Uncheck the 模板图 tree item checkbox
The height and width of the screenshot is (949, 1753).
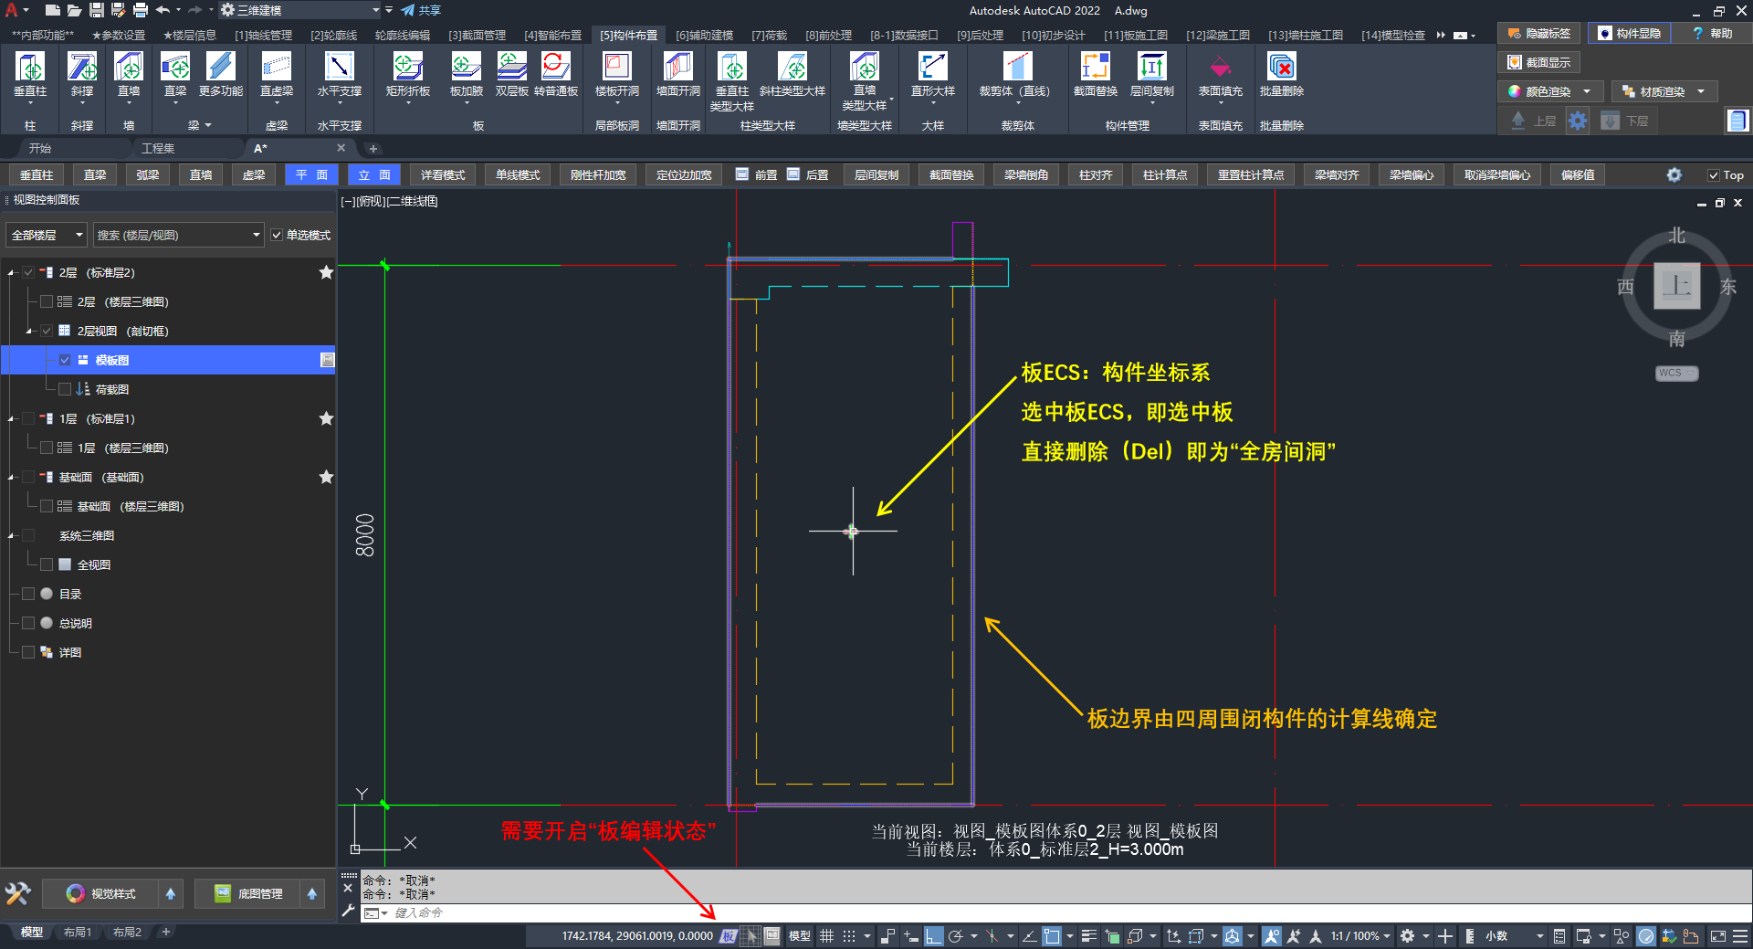(x=65, y=361)
